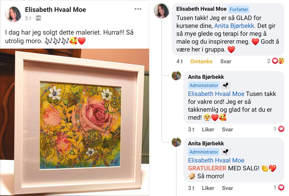The width and height of the screenshot is (289, 196).
Task: Click the group audience icon beside 5 t
Action: [38, 18]
